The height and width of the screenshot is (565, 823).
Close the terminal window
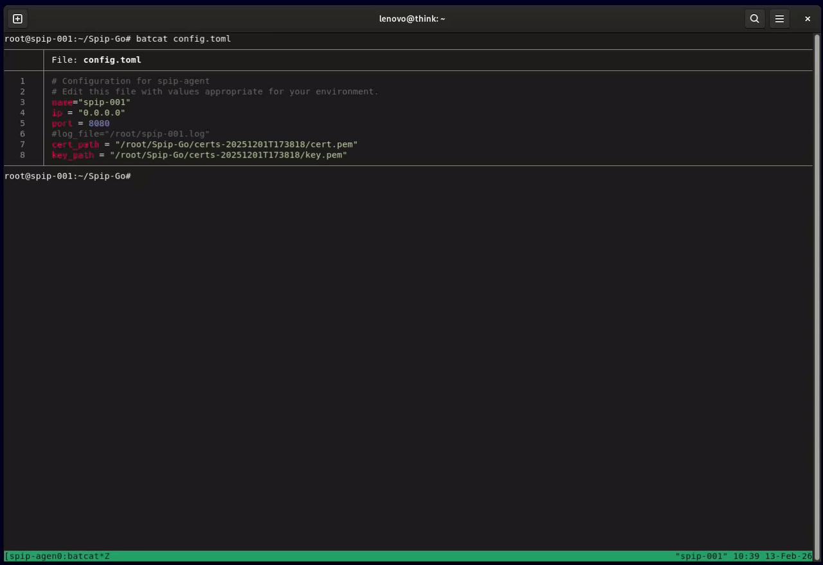808,19
